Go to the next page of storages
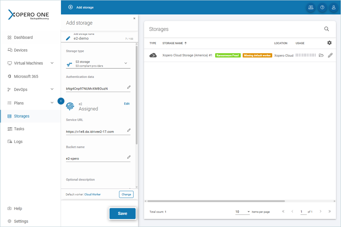The height and width of the screenshot is (227, 341). pyautogui.click(x=320, y=211)
